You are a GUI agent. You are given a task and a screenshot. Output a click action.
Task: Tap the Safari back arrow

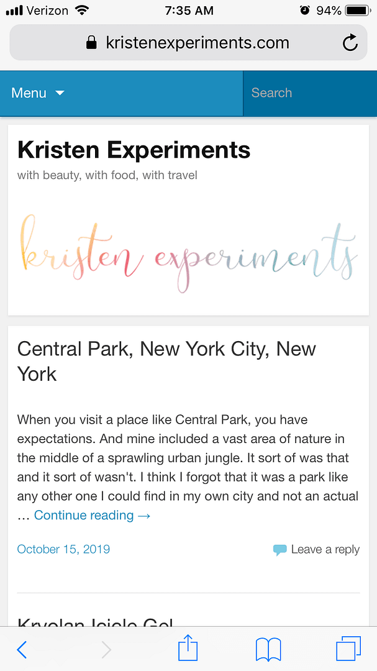click(22, 649)
